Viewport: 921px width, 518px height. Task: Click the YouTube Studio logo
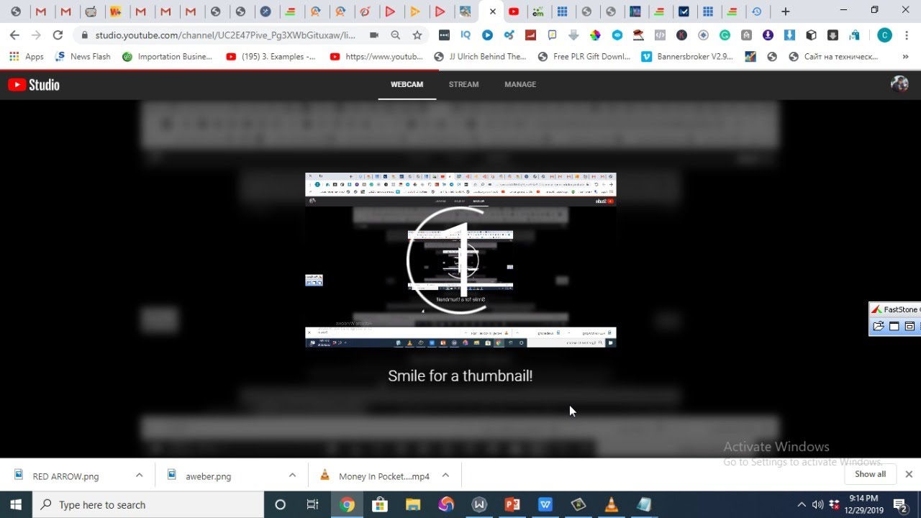(x=34, y=84)
